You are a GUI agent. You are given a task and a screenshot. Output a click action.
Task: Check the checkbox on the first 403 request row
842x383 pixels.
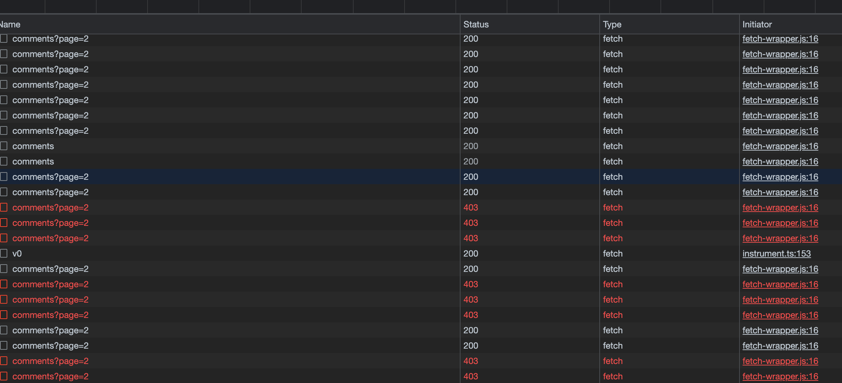(x=4, y=207)
